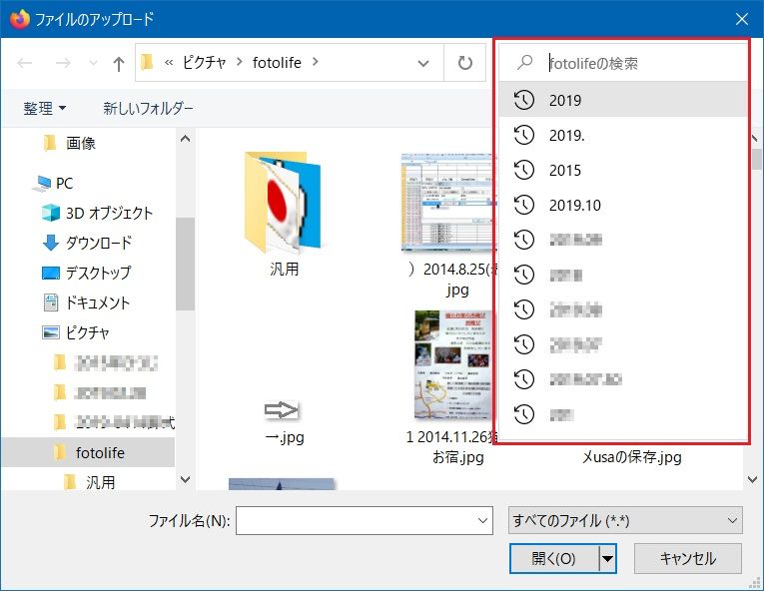Refresh the fotolife folder view
The width and height of the screenshot is (764, 591).
[x=464, y=62]
